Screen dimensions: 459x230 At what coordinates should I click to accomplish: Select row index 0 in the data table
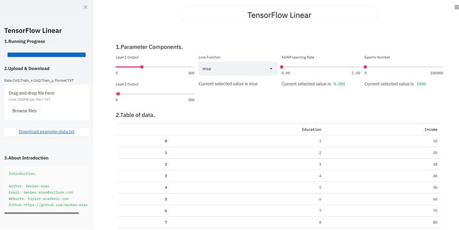166,141
